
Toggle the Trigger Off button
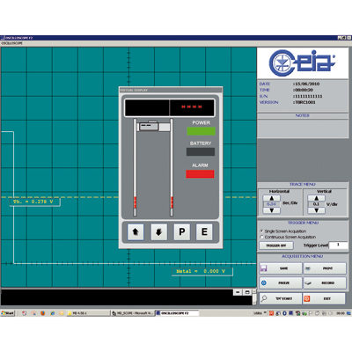tap(276, 246)
